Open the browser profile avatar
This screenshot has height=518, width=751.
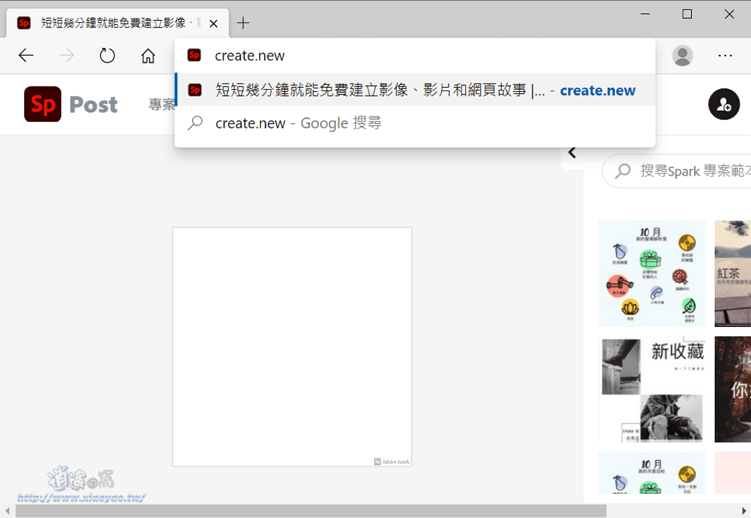pos(683,56)
